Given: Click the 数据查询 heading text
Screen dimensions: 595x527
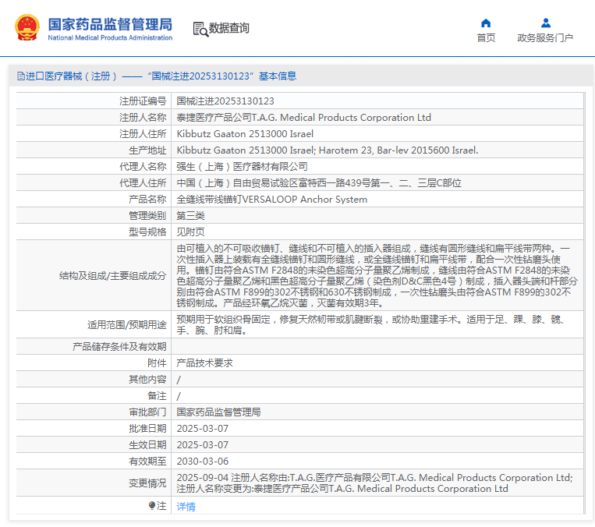Looking at the screenshot, I should pyautogui.click(x=229, y=29).
